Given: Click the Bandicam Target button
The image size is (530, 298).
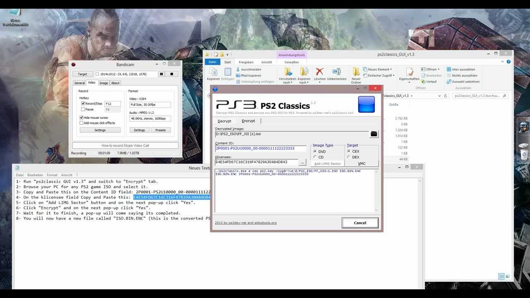Looking at the screenshot, I should point(82,74).
